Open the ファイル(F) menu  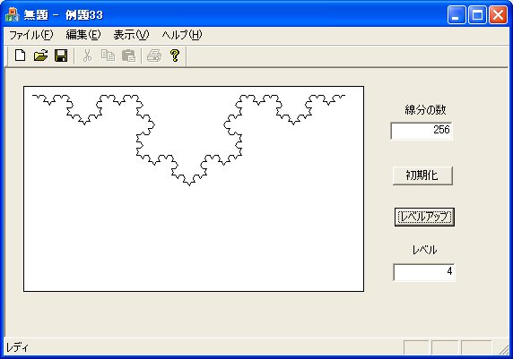[30, 35]
